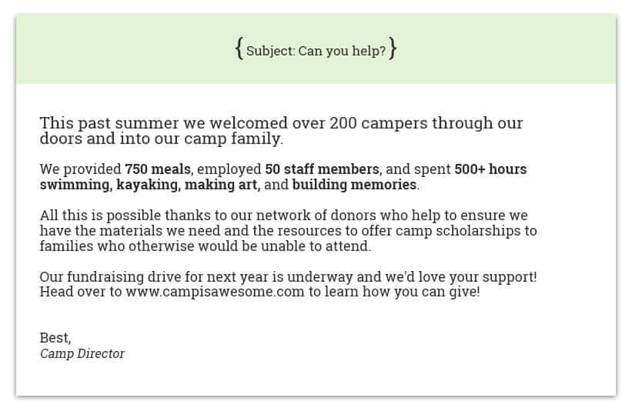Select the bold "50 staff members" text
This screenshot has width=632, height=418.
click(x=322, y=169)
